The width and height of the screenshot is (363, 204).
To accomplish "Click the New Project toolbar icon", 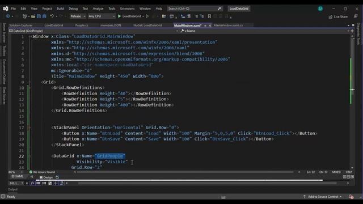I will [24, 16].
